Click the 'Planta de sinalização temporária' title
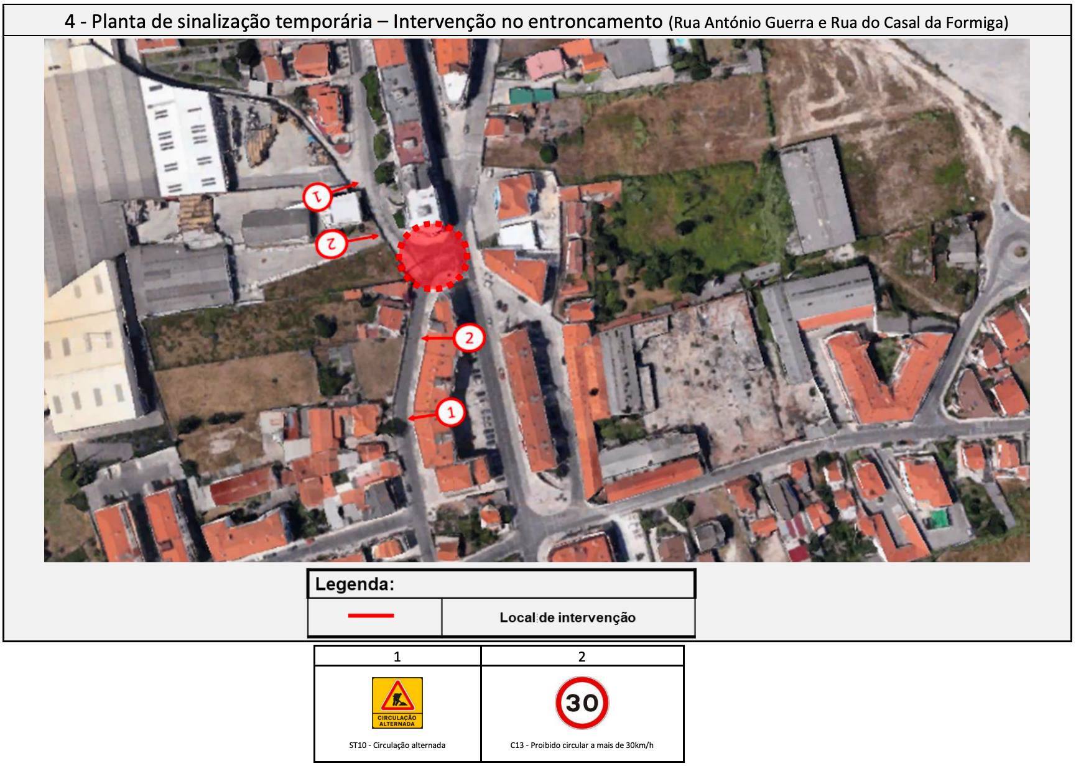 tap(363, 22)
